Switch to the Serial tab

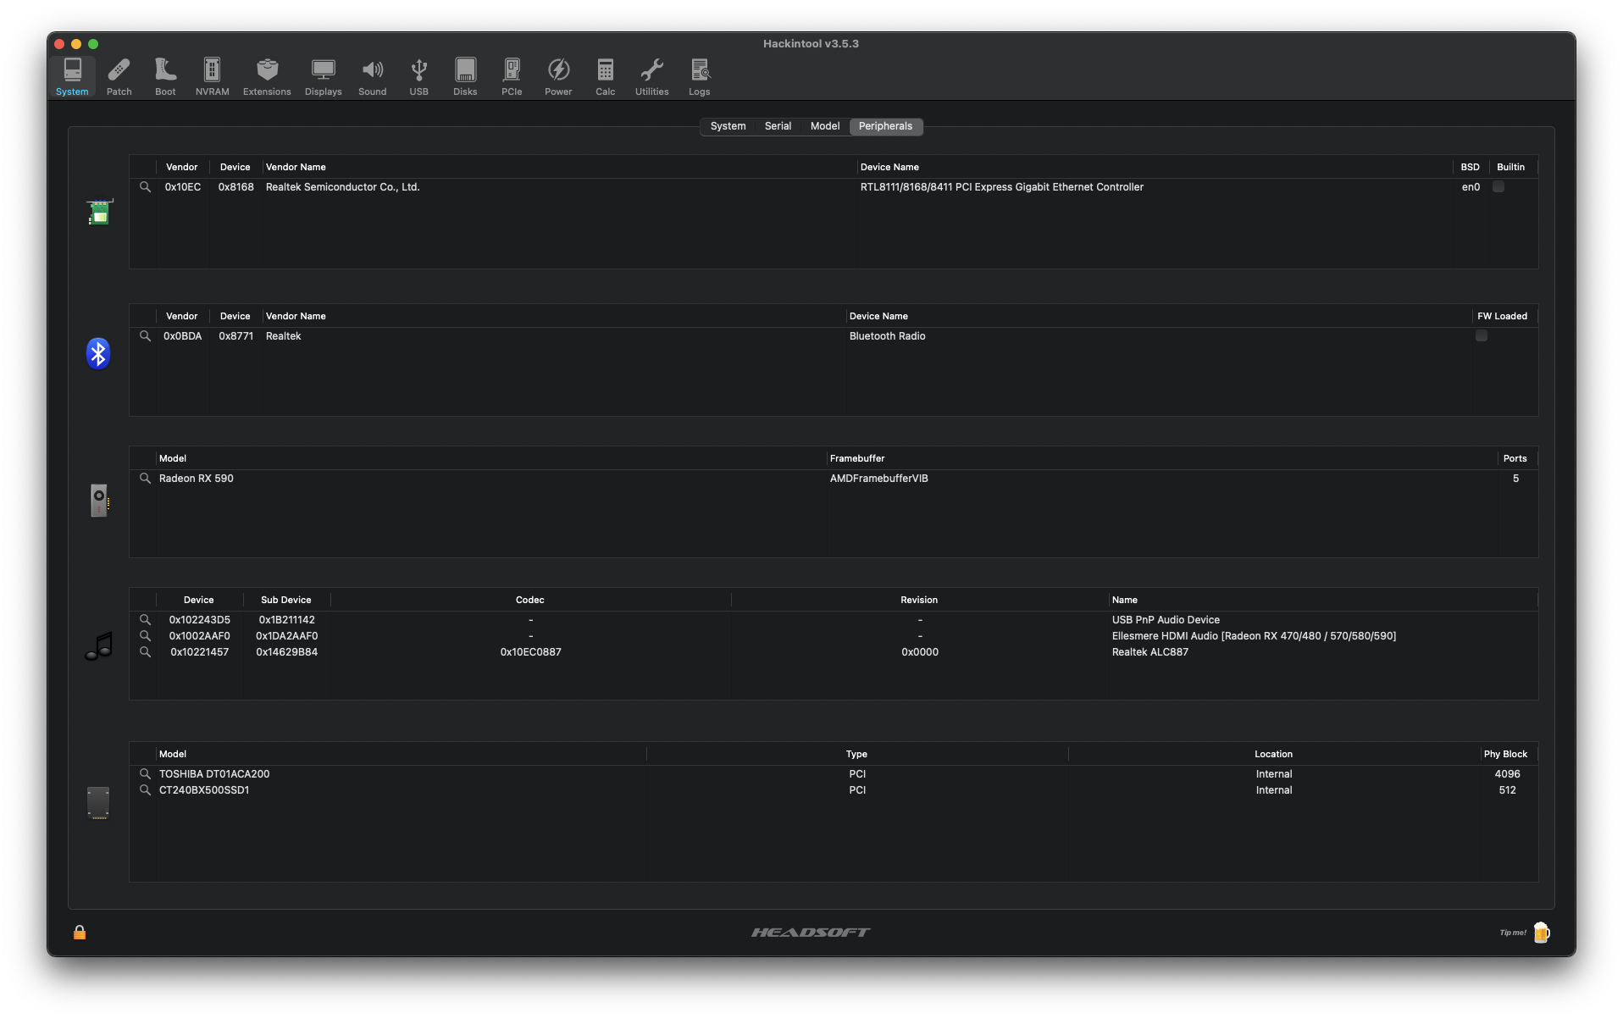point(778,126)
